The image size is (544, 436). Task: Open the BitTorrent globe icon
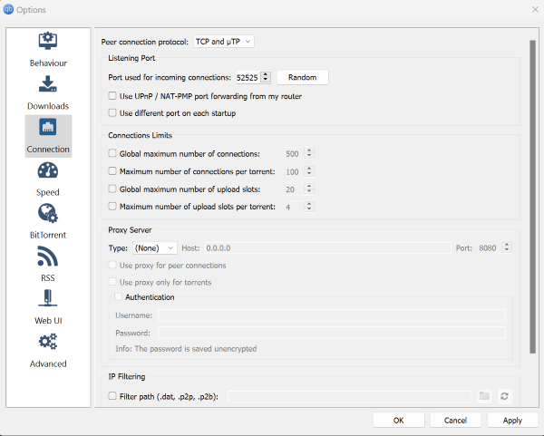[x=48, y=213]
